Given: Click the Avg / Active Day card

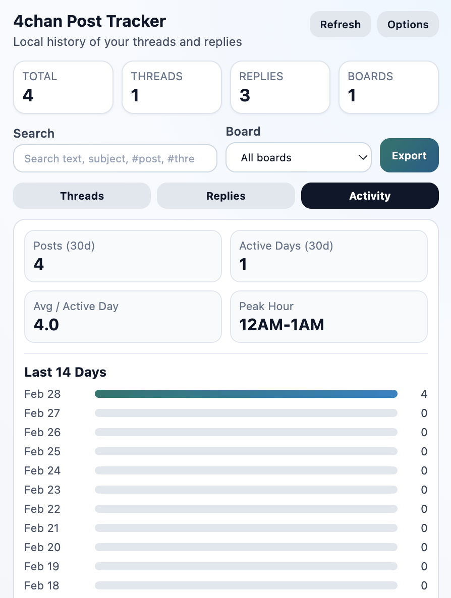Looking at the screenshot, I should tap(123, 317).
